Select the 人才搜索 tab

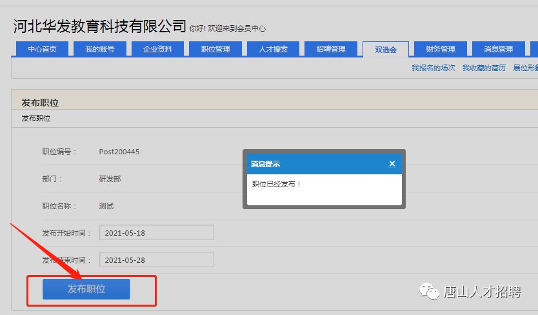click(x=274, y=49)
